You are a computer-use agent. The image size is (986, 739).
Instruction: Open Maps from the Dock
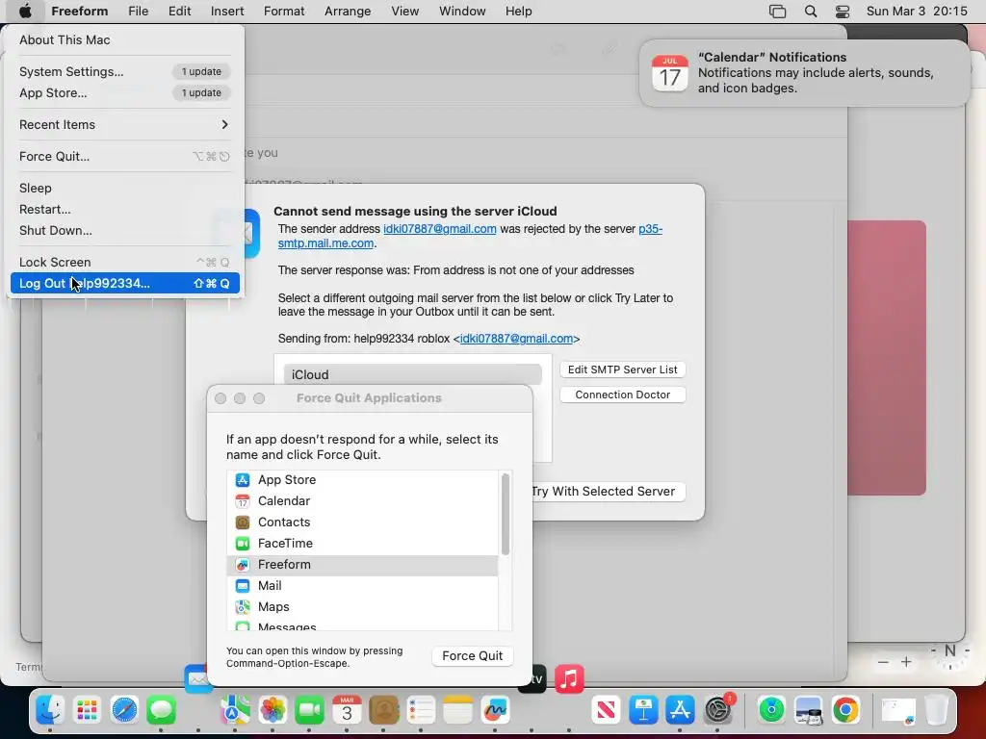[235, 710]
